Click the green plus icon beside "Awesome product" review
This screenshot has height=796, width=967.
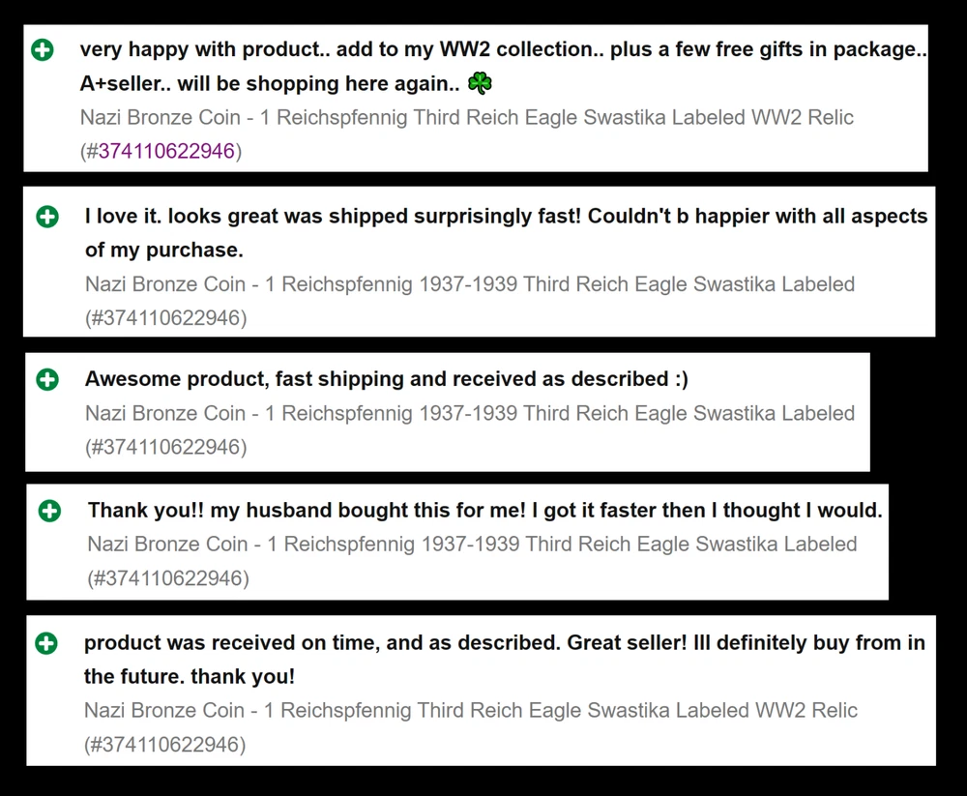point(46,379)
